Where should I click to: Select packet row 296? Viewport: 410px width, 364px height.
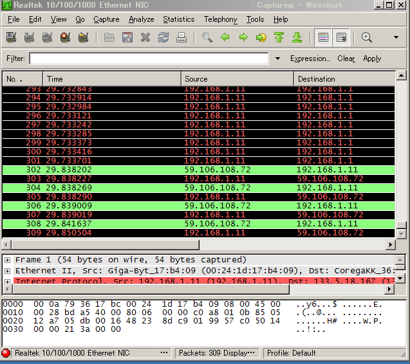[198, 116]
